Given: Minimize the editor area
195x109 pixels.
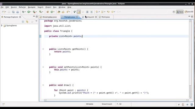Looking at the screenshot, I should click(189, 16).
